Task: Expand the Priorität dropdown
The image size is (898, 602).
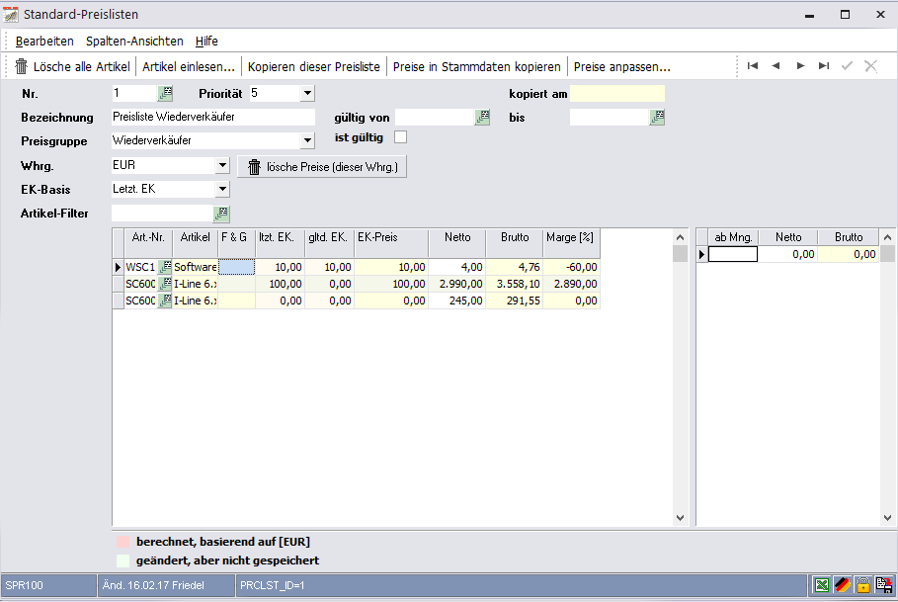Action: pos(306,93)
